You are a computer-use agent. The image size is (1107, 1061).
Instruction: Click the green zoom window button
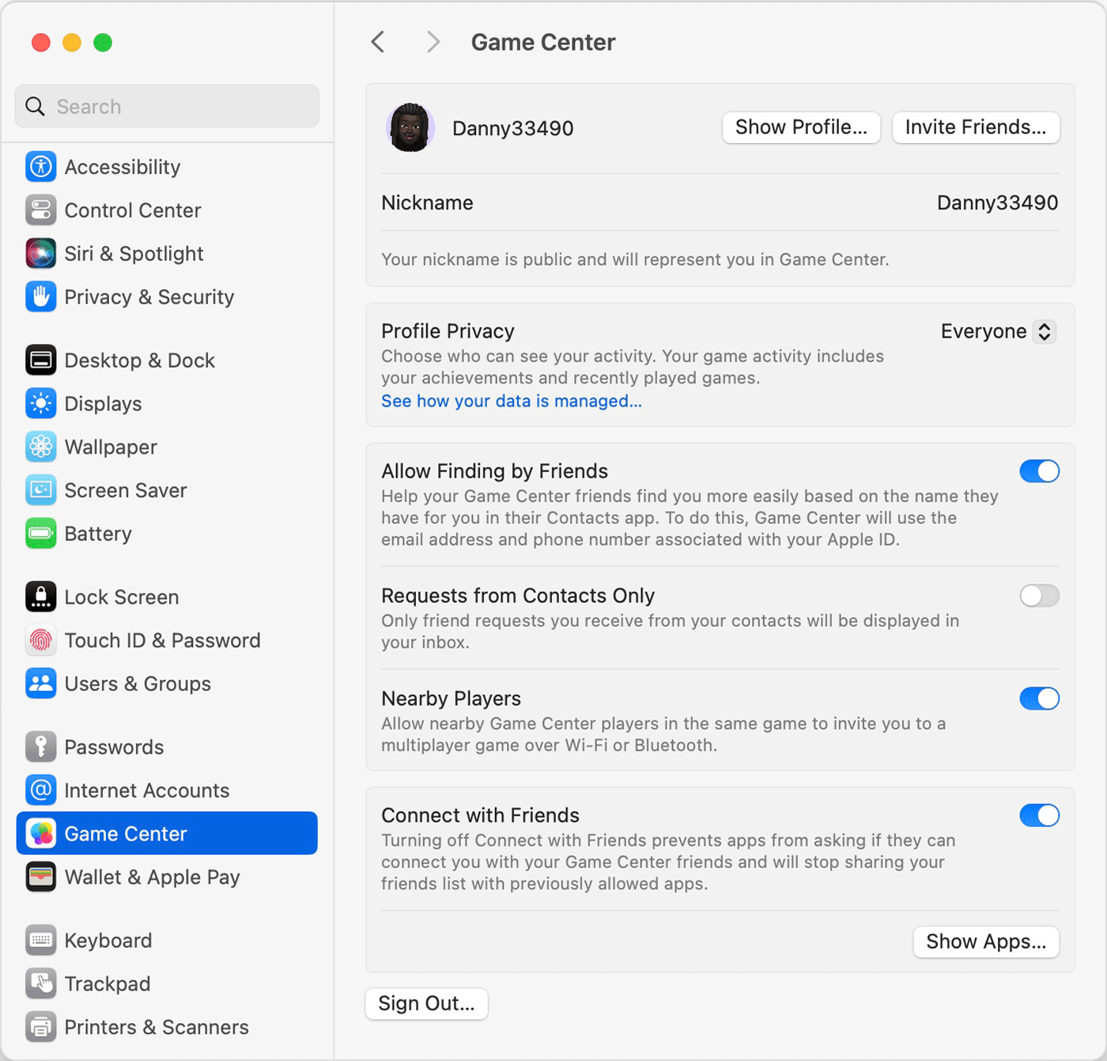[103, 43]
